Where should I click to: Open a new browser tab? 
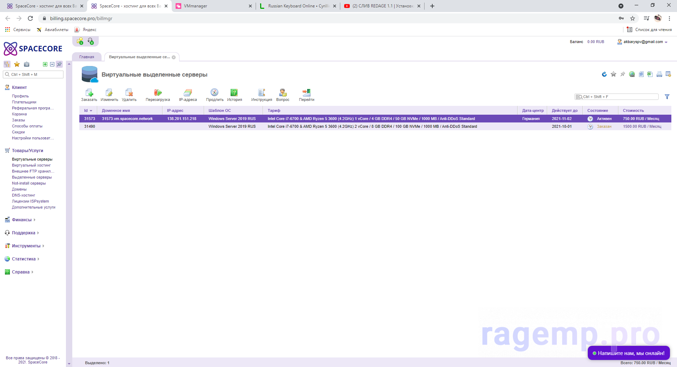432,6
